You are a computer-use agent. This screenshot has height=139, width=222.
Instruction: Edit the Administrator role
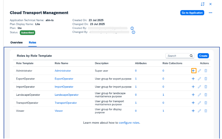tap(199, 71)
